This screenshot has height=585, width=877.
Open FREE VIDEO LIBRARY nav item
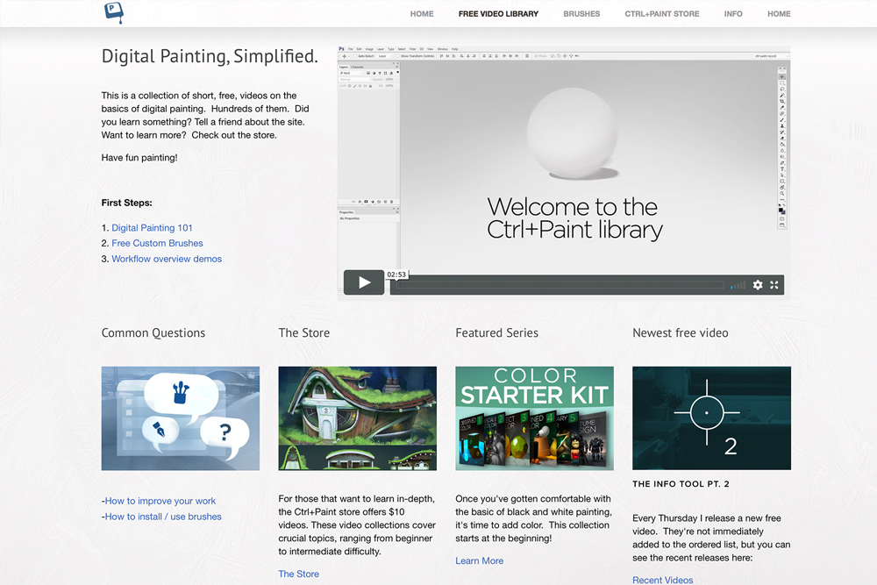[498, 14]
